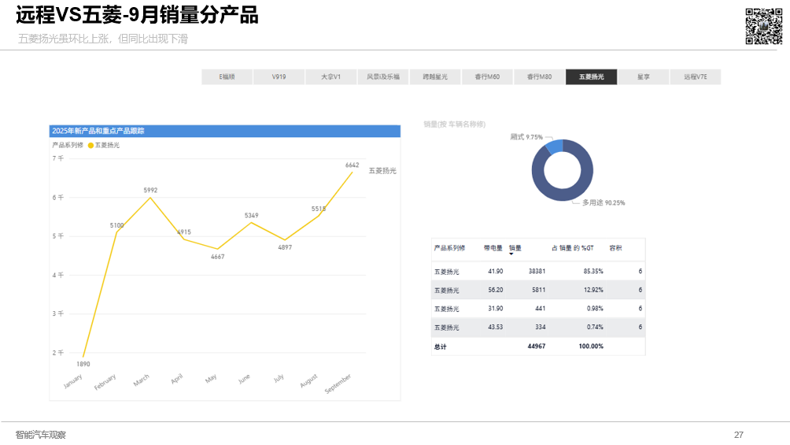
Task: Click the 43.53 battery capacity cell
Action: point(495,327)
